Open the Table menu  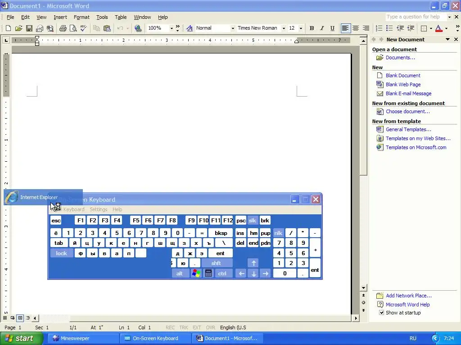pyautogui.click(x=121, y=17)
